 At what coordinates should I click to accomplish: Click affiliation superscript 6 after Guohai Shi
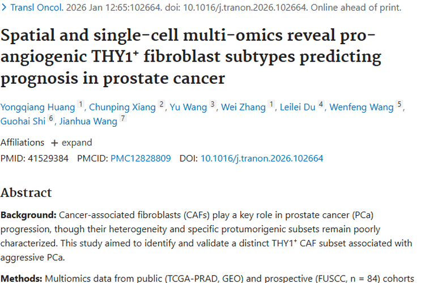(51, 119)
